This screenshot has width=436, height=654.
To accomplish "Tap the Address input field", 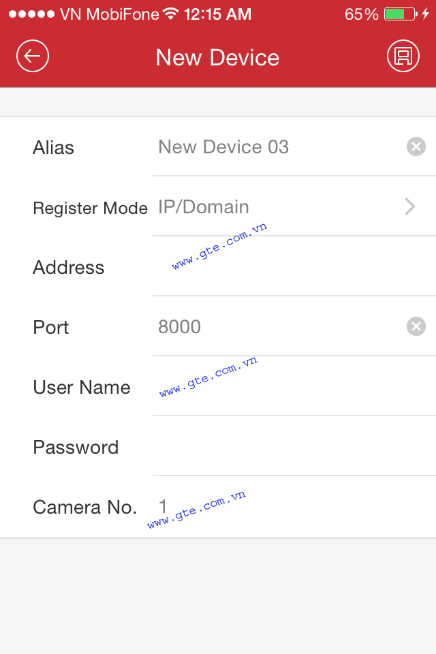I will 293,267.
